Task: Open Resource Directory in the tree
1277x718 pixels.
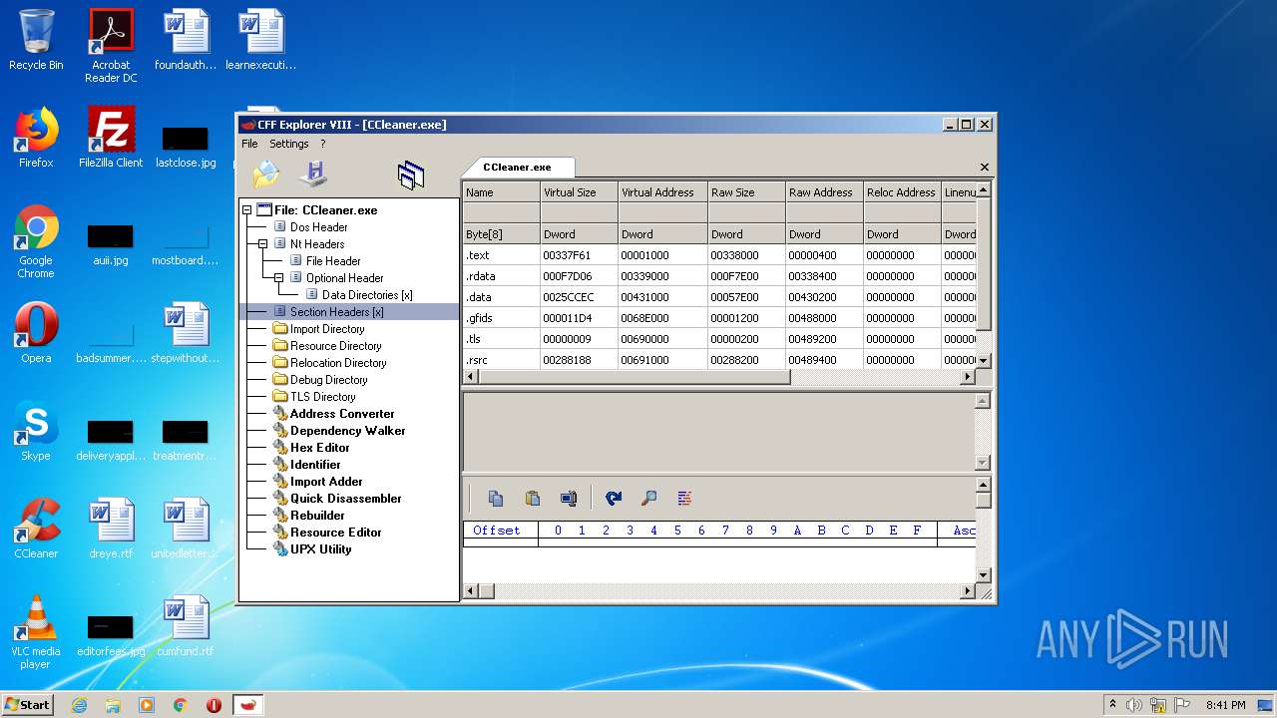Action: [335, 346]
